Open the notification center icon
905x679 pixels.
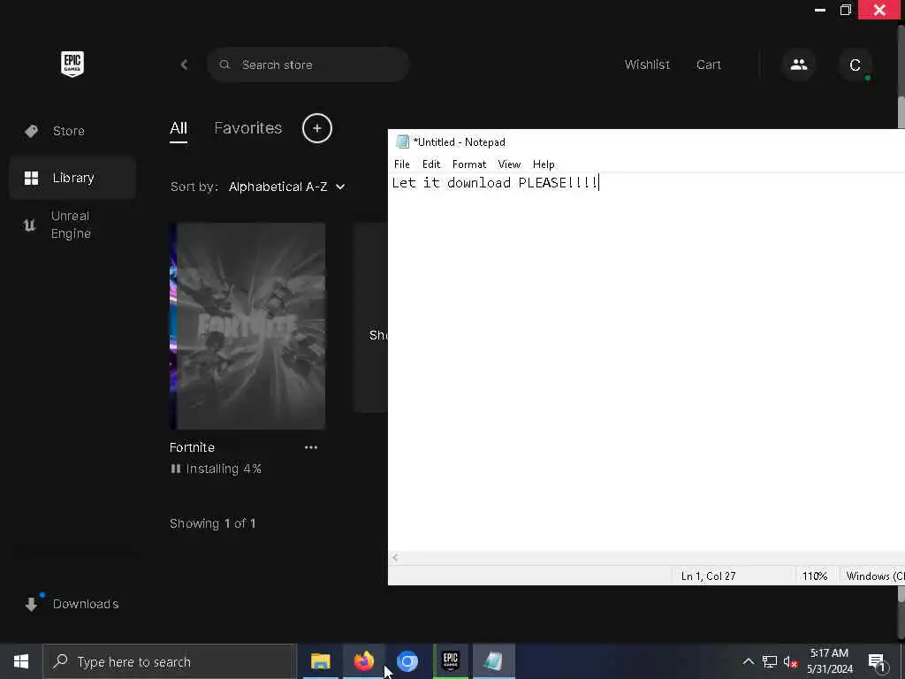click(877, 661)
